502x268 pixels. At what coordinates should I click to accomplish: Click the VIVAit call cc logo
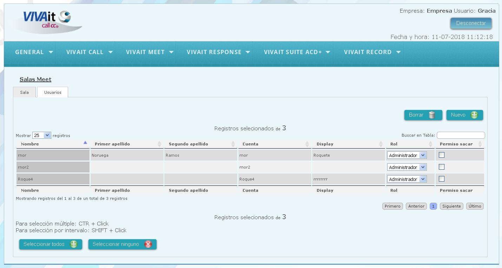pos(47,22)
